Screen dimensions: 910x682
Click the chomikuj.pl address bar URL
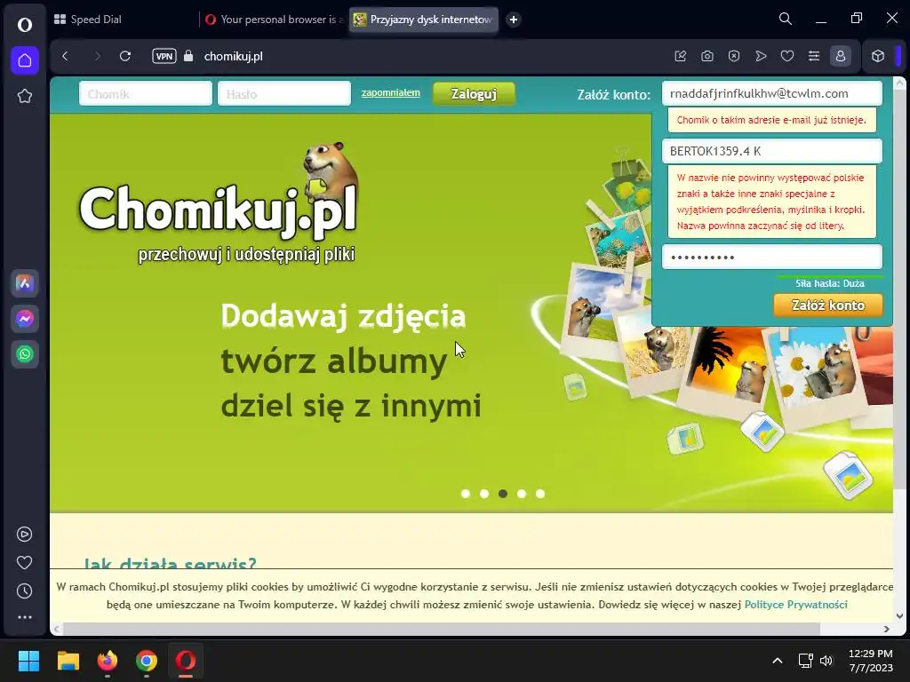tap(234, 56)
